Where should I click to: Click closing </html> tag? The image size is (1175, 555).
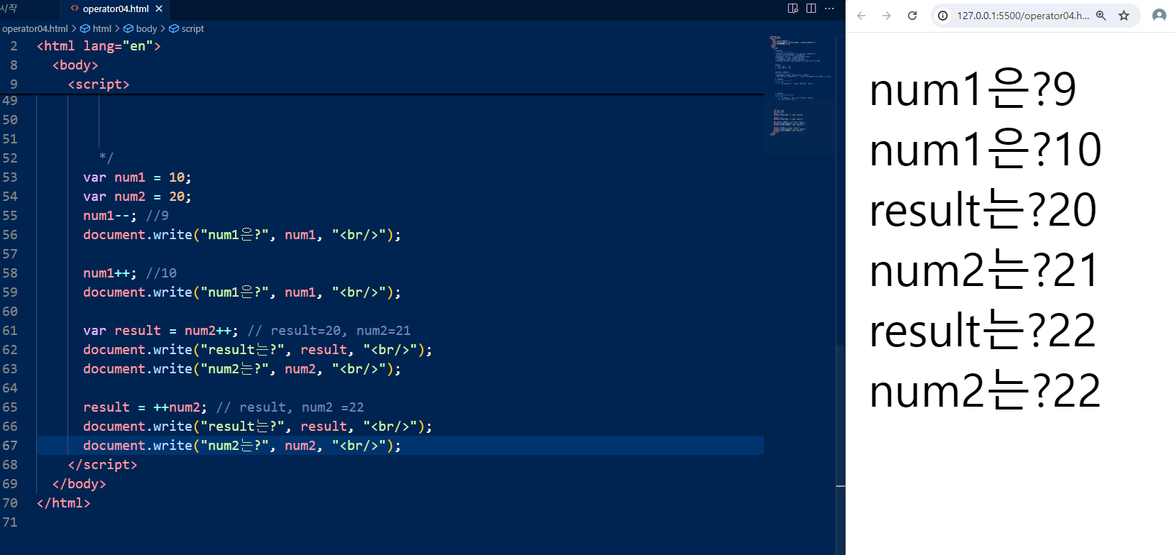64,503
